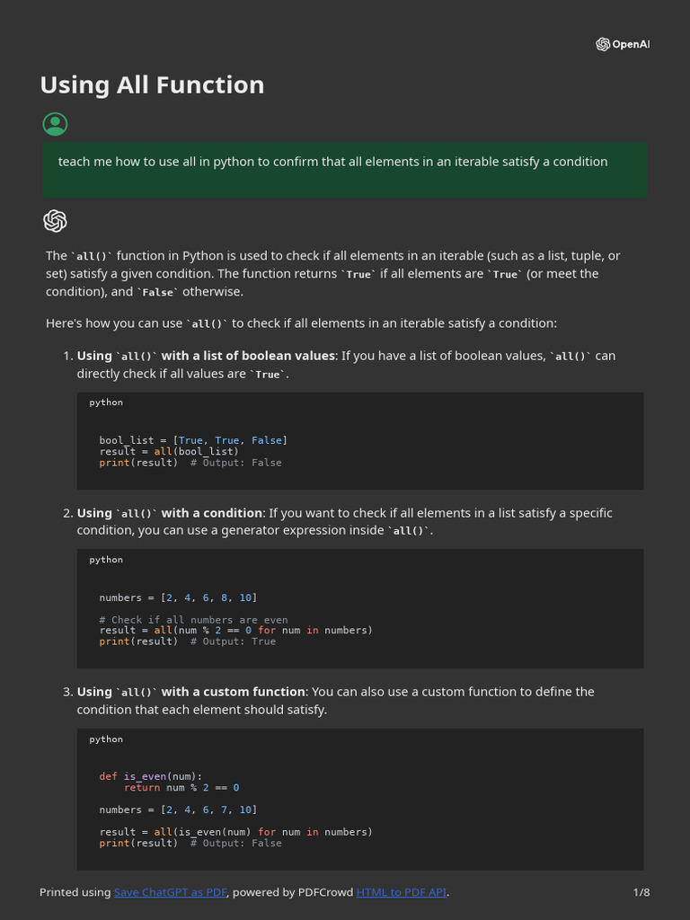Screen dimensions: 690x920
Task: Click the green user prompt message box
Action: 345,168
